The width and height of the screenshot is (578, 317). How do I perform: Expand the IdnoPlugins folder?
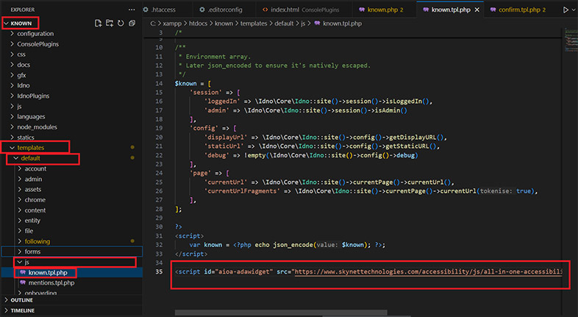pyautogui.click(x=33, y=96)
